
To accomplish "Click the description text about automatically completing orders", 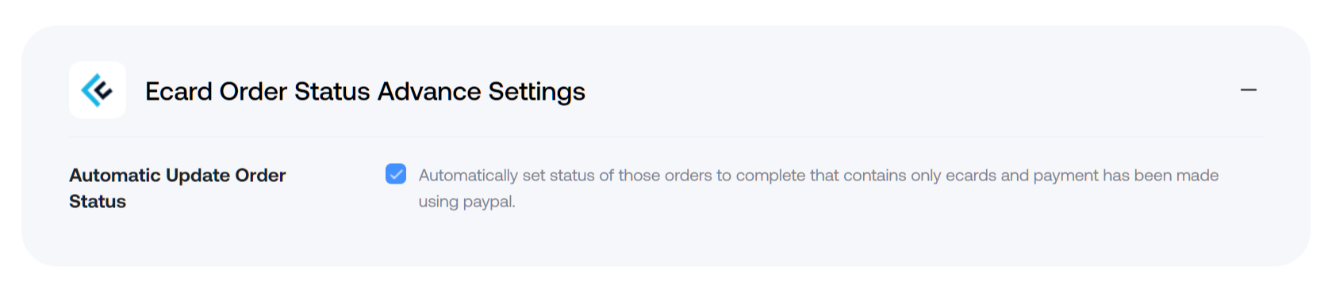I will click(818, 188).
